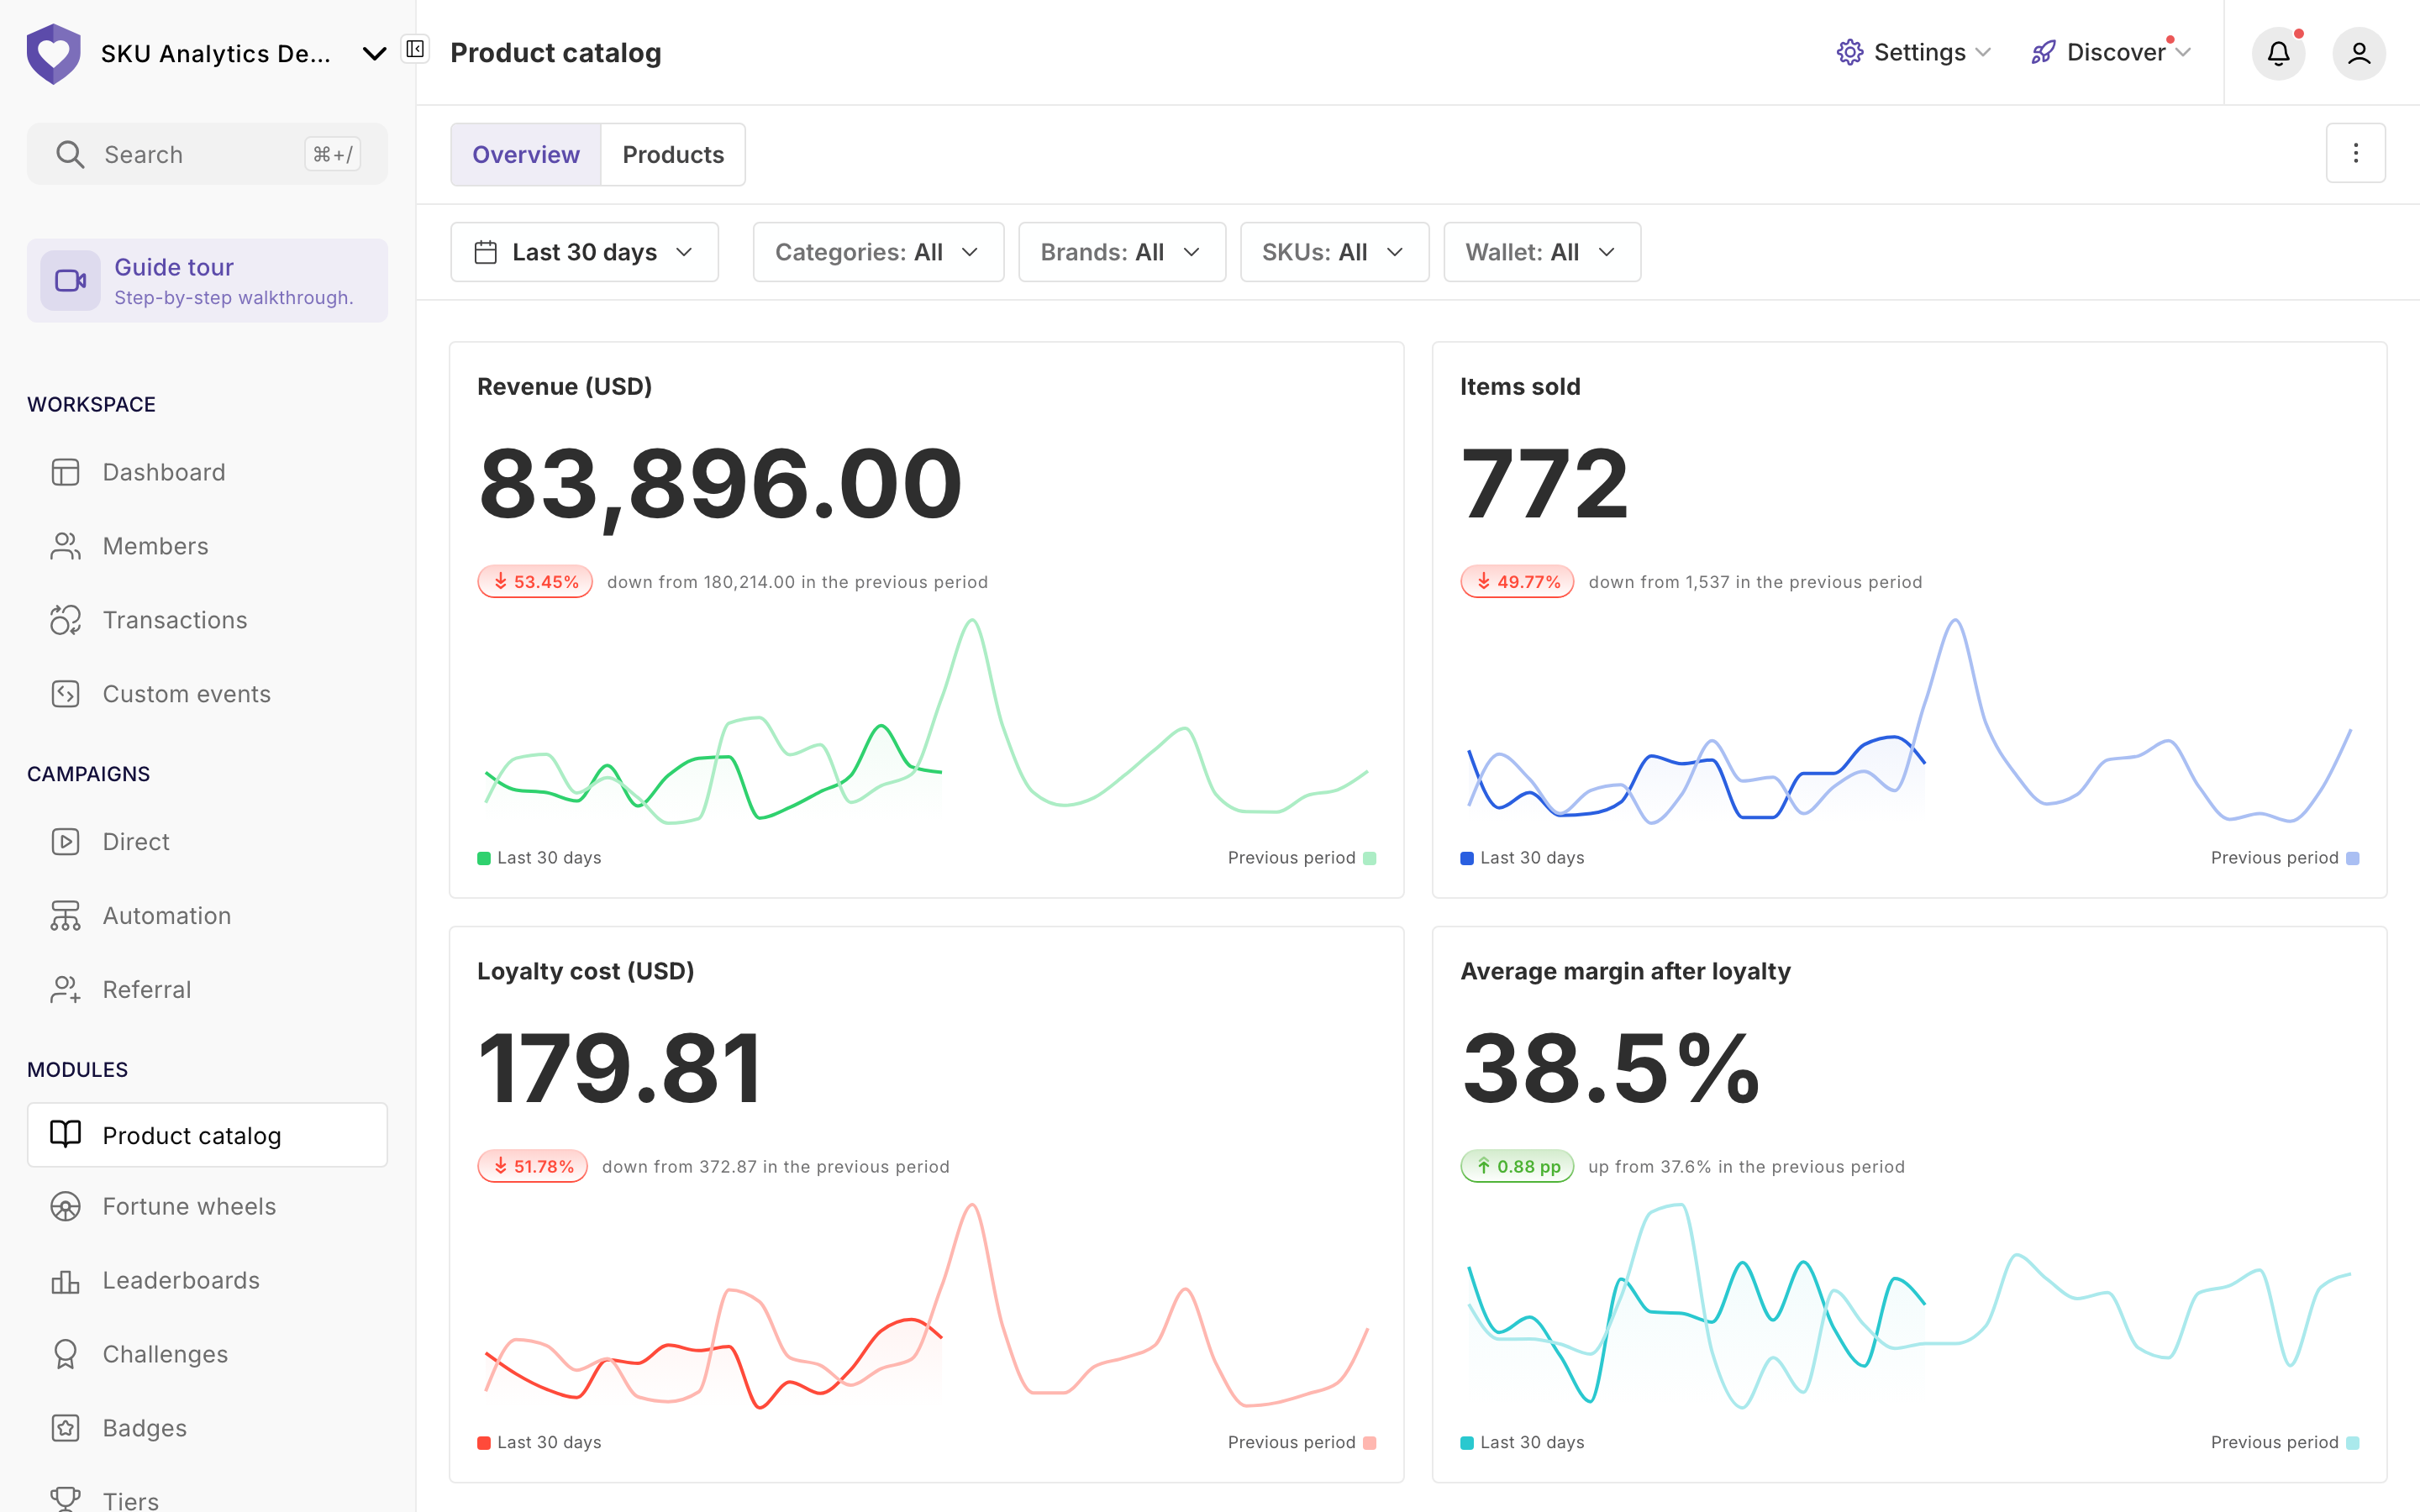
Task: Click the Fortune wheels icon
Action: point(65,1207)
